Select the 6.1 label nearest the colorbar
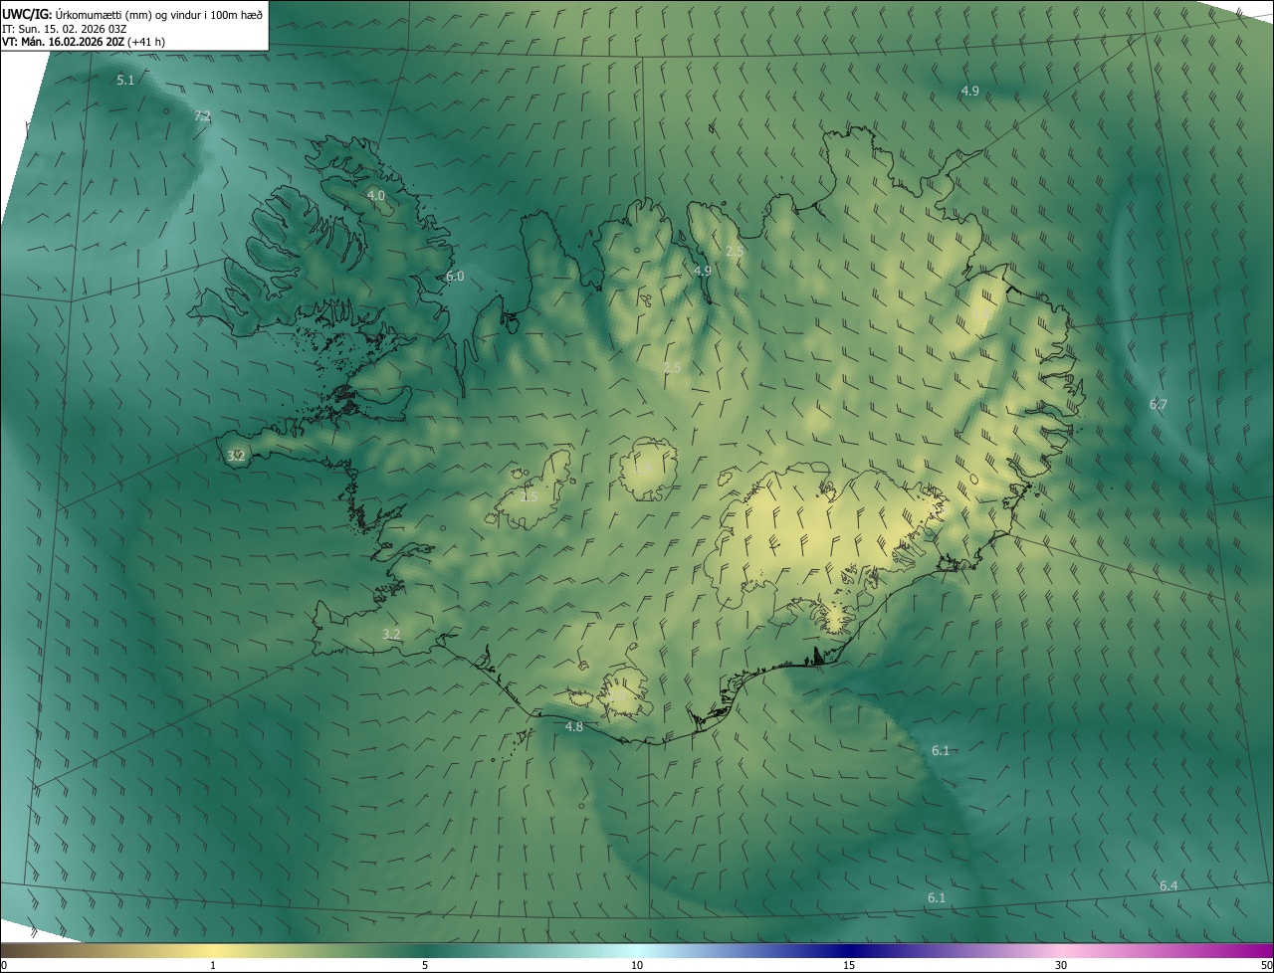This screenshot has height=973, width=1274. 937,897
